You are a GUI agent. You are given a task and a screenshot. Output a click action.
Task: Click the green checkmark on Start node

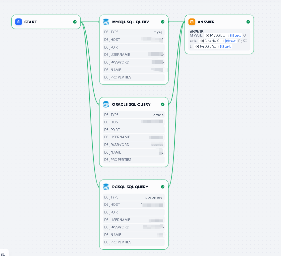[75, 22]
